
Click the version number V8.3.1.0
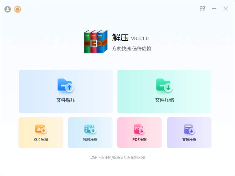[x=140, y=38]
